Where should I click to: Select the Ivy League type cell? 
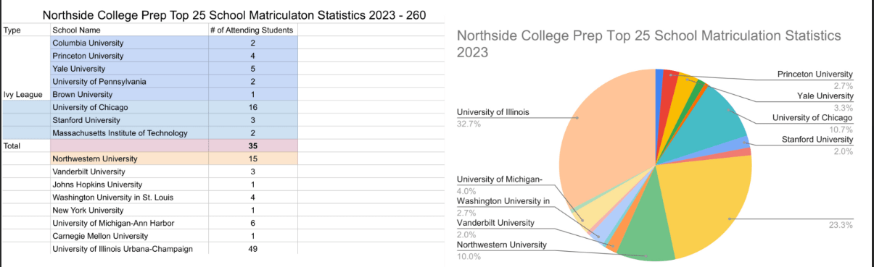[x=26, y=94]
